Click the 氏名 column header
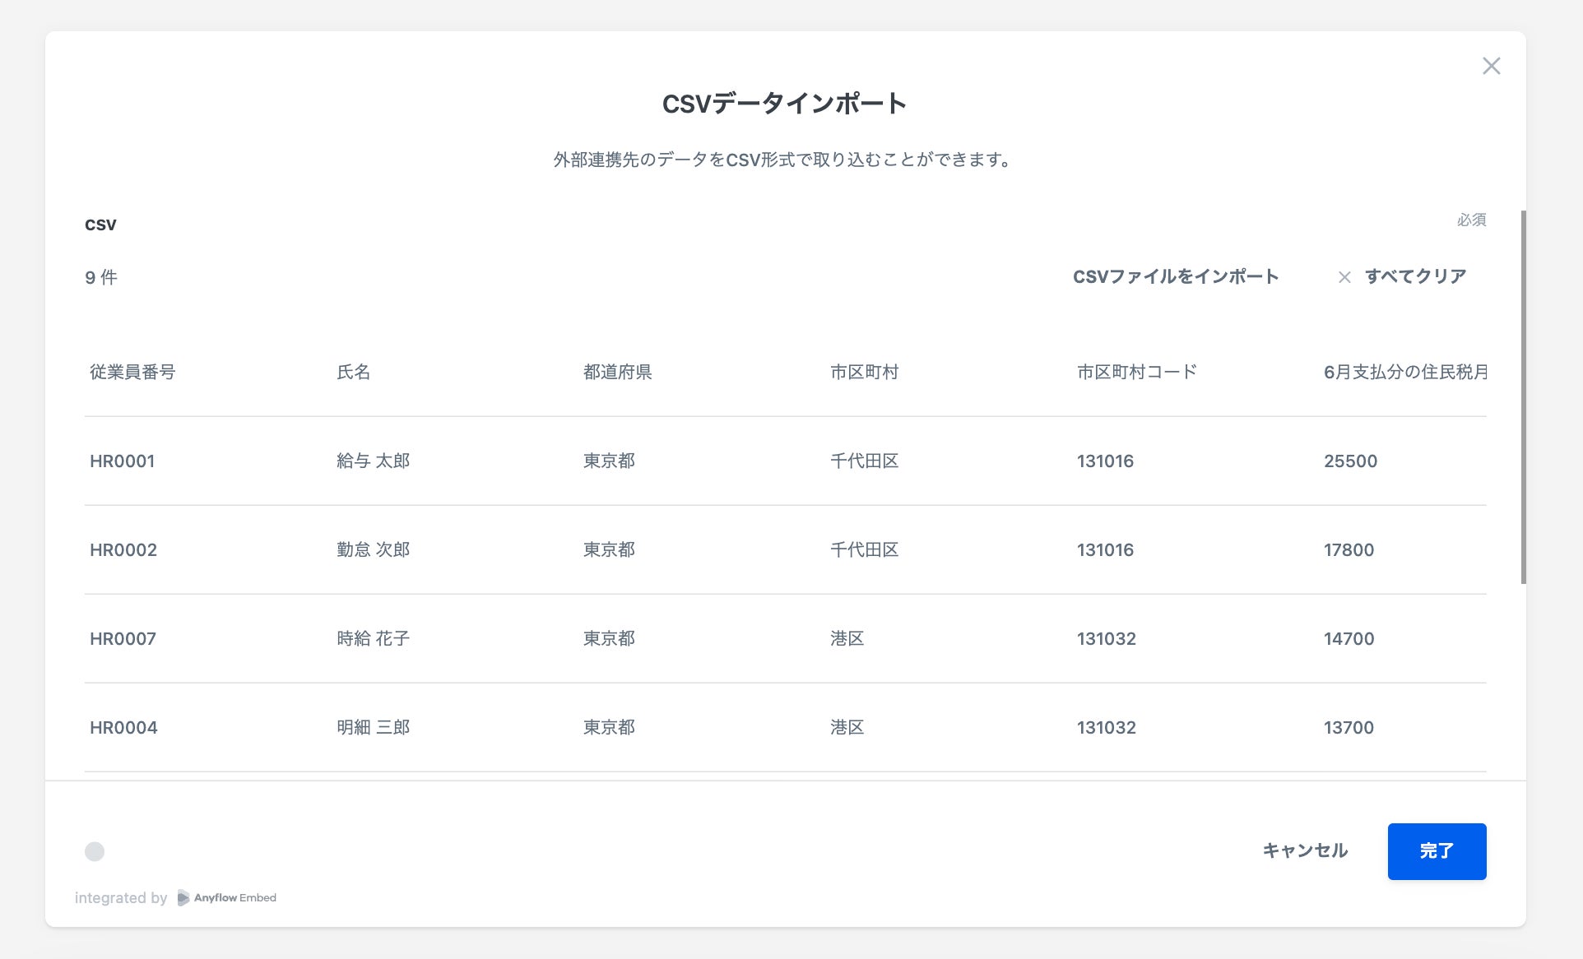This screenshot has height=959, width=1583. click(x=353, y=372)
